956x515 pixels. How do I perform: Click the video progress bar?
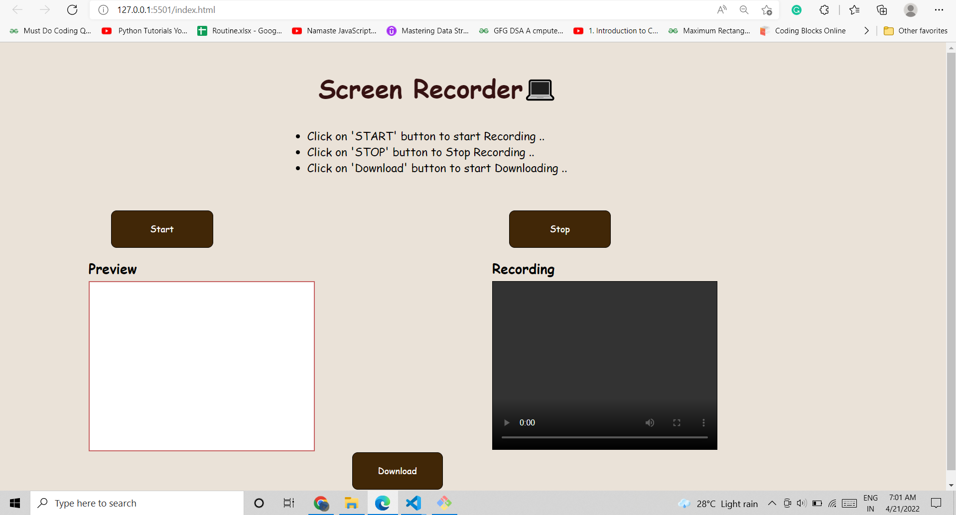coord(604,437)
